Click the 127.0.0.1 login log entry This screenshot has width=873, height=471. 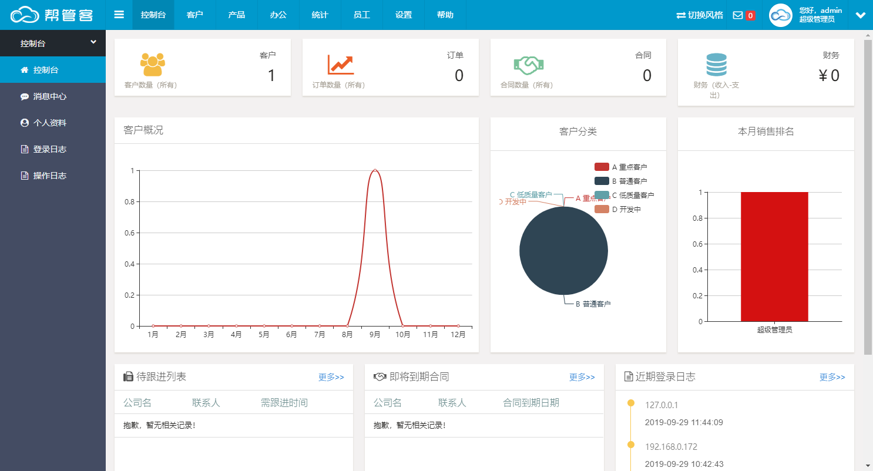tap(662, 405)
